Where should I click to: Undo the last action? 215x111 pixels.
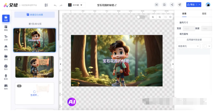pos(55,5)
